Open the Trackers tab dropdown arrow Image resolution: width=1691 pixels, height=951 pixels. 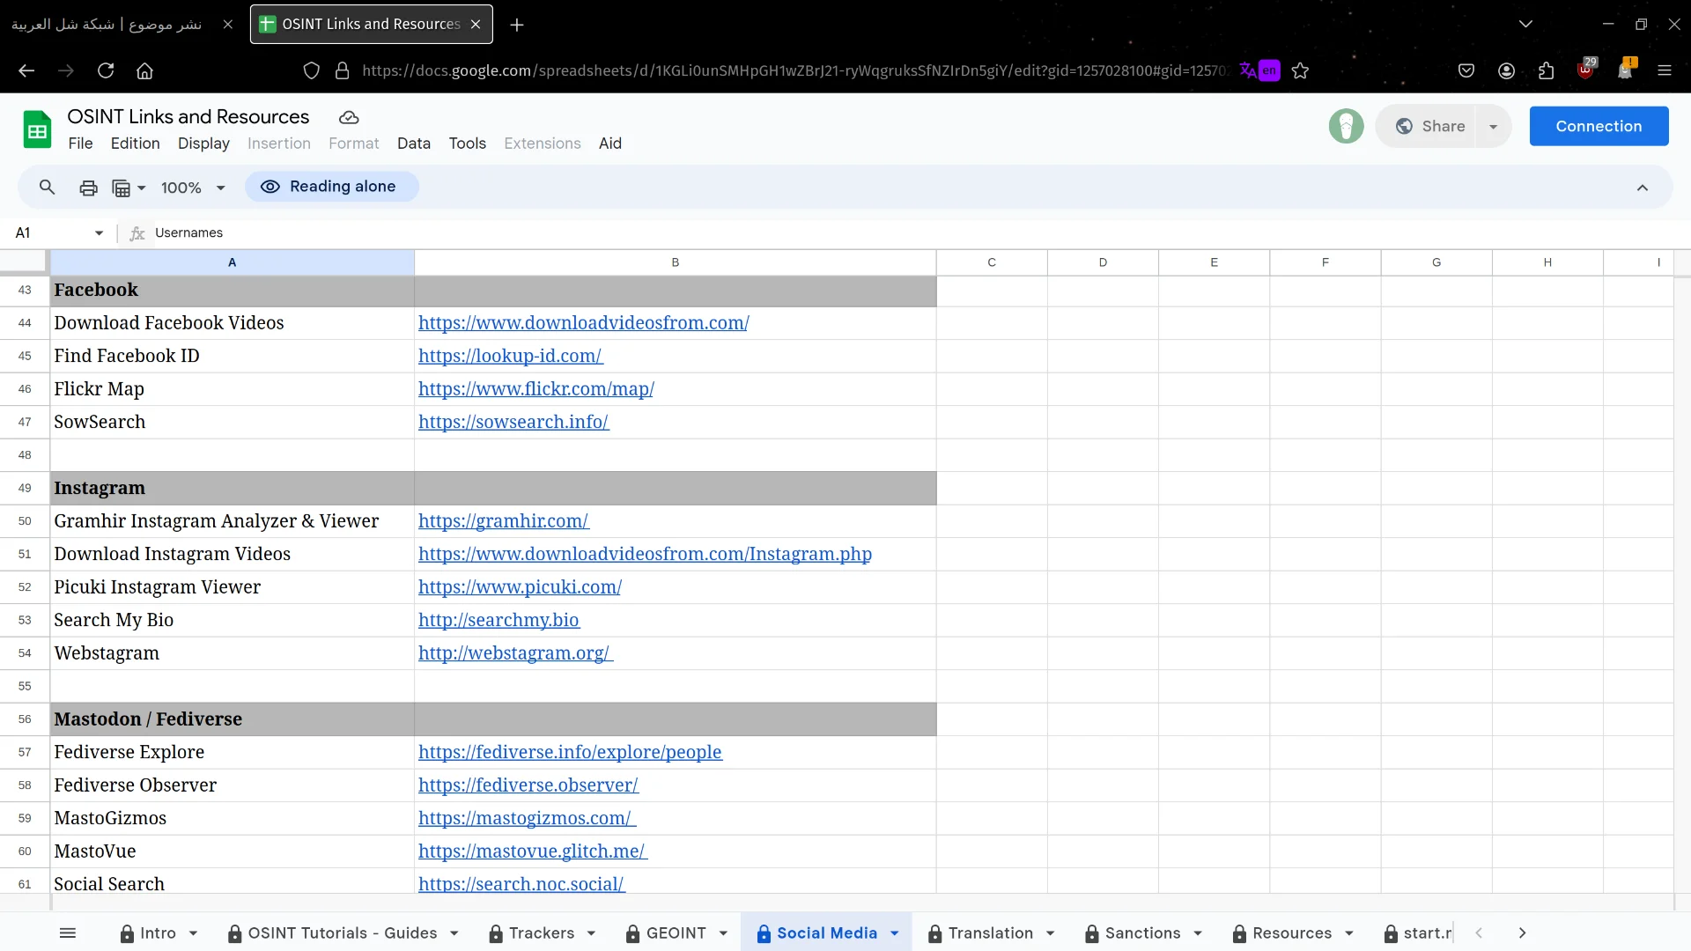(x=592, y=933)
